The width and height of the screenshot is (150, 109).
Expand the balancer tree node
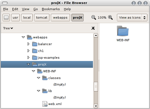29,44
